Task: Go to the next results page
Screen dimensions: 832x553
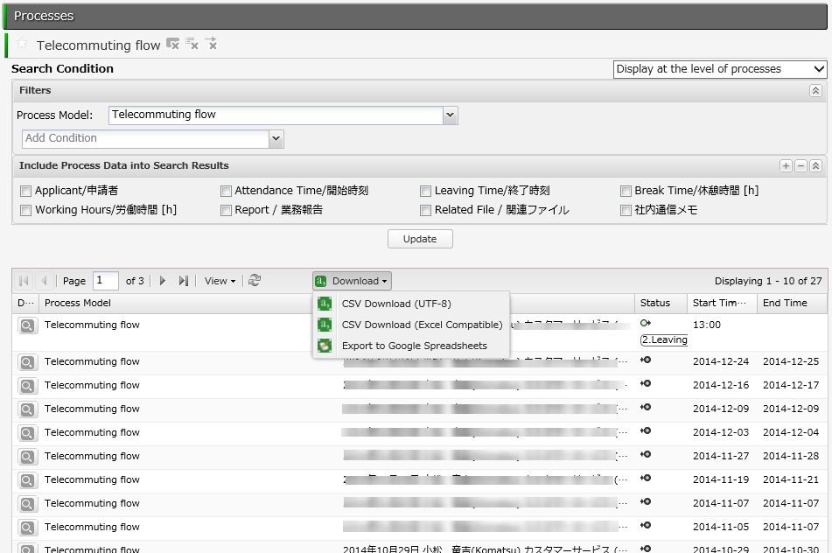Action: 163,281
